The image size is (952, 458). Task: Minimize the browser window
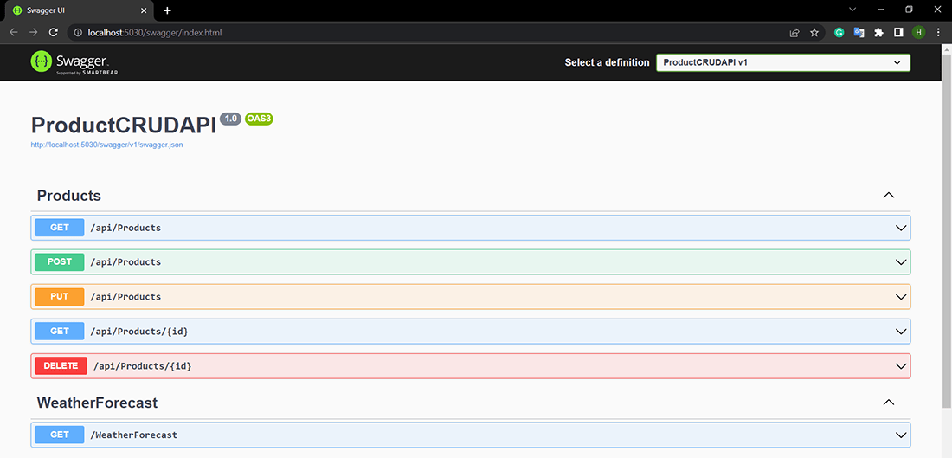tap(881, 10)
